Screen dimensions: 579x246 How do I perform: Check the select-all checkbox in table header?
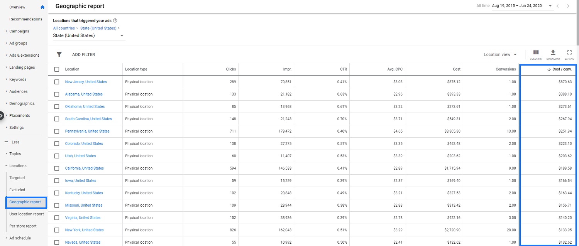[x=56, y=69]
